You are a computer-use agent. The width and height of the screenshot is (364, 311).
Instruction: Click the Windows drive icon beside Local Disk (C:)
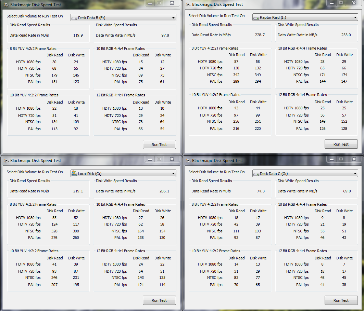coord(74,174)
